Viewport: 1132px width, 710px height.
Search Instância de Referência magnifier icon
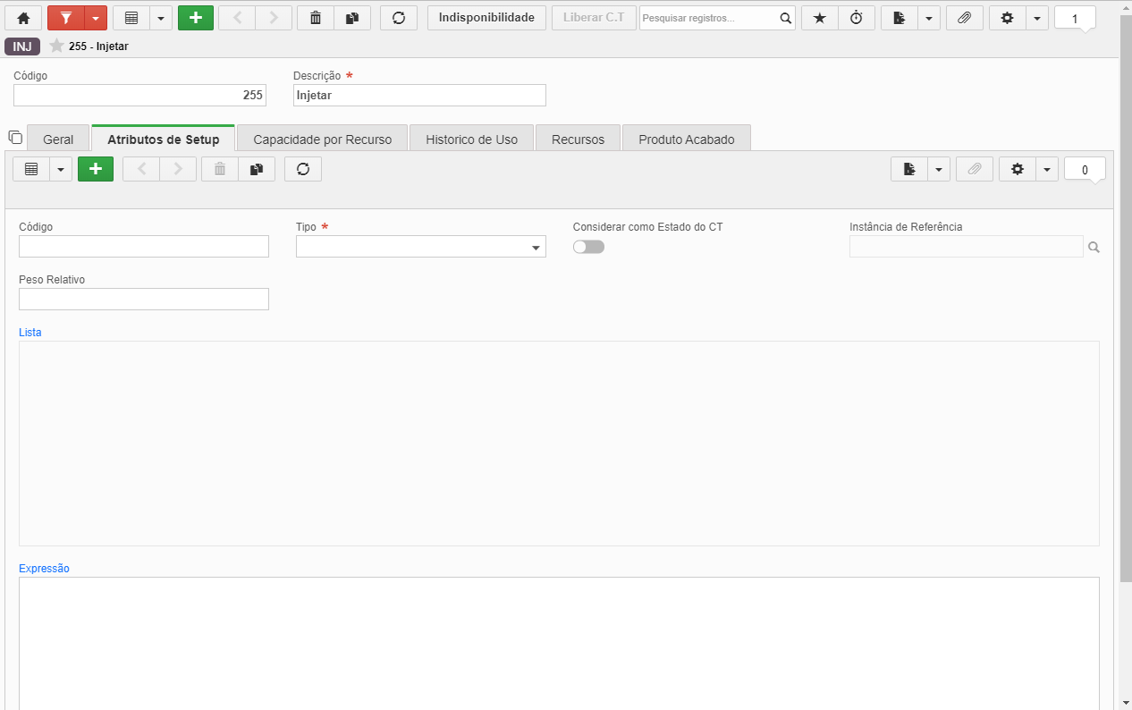[x=1094, y=247]
